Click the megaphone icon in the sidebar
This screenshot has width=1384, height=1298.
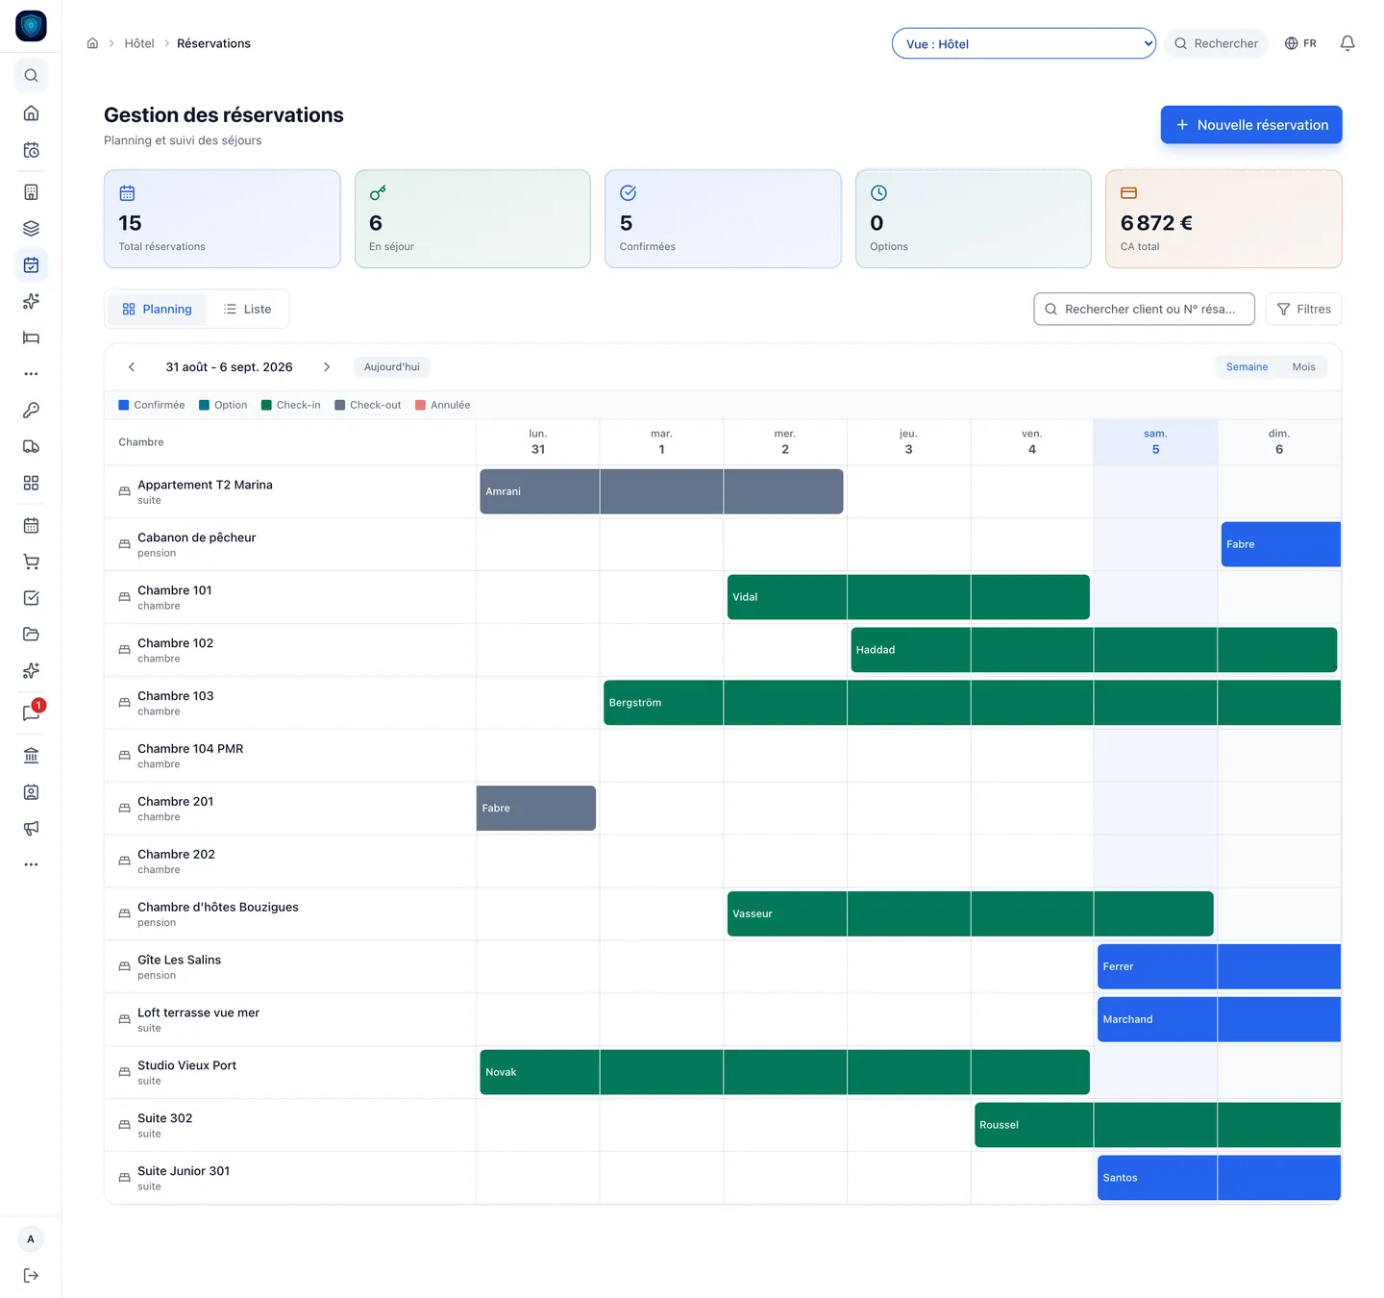click(31, 828)
